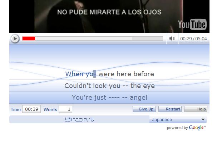This screenshot has width=212, height=145.
Task: Mute audio with the speaker icon
Action: point(172,38)
